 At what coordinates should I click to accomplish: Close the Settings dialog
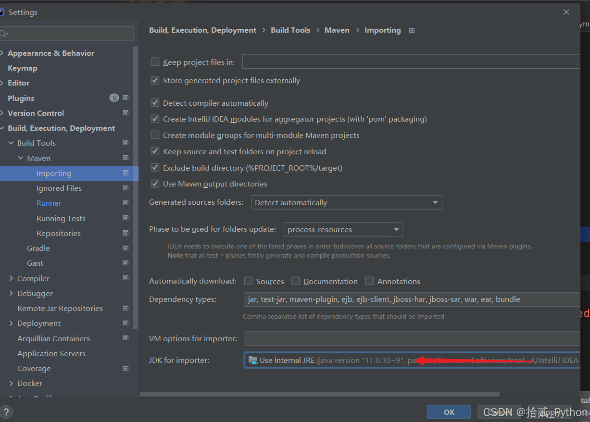(x=566, y=12)
